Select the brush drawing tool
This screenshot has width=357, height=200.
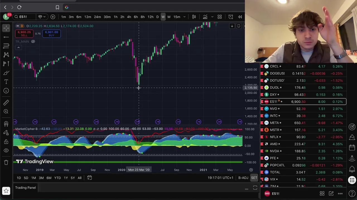[6, 73]
